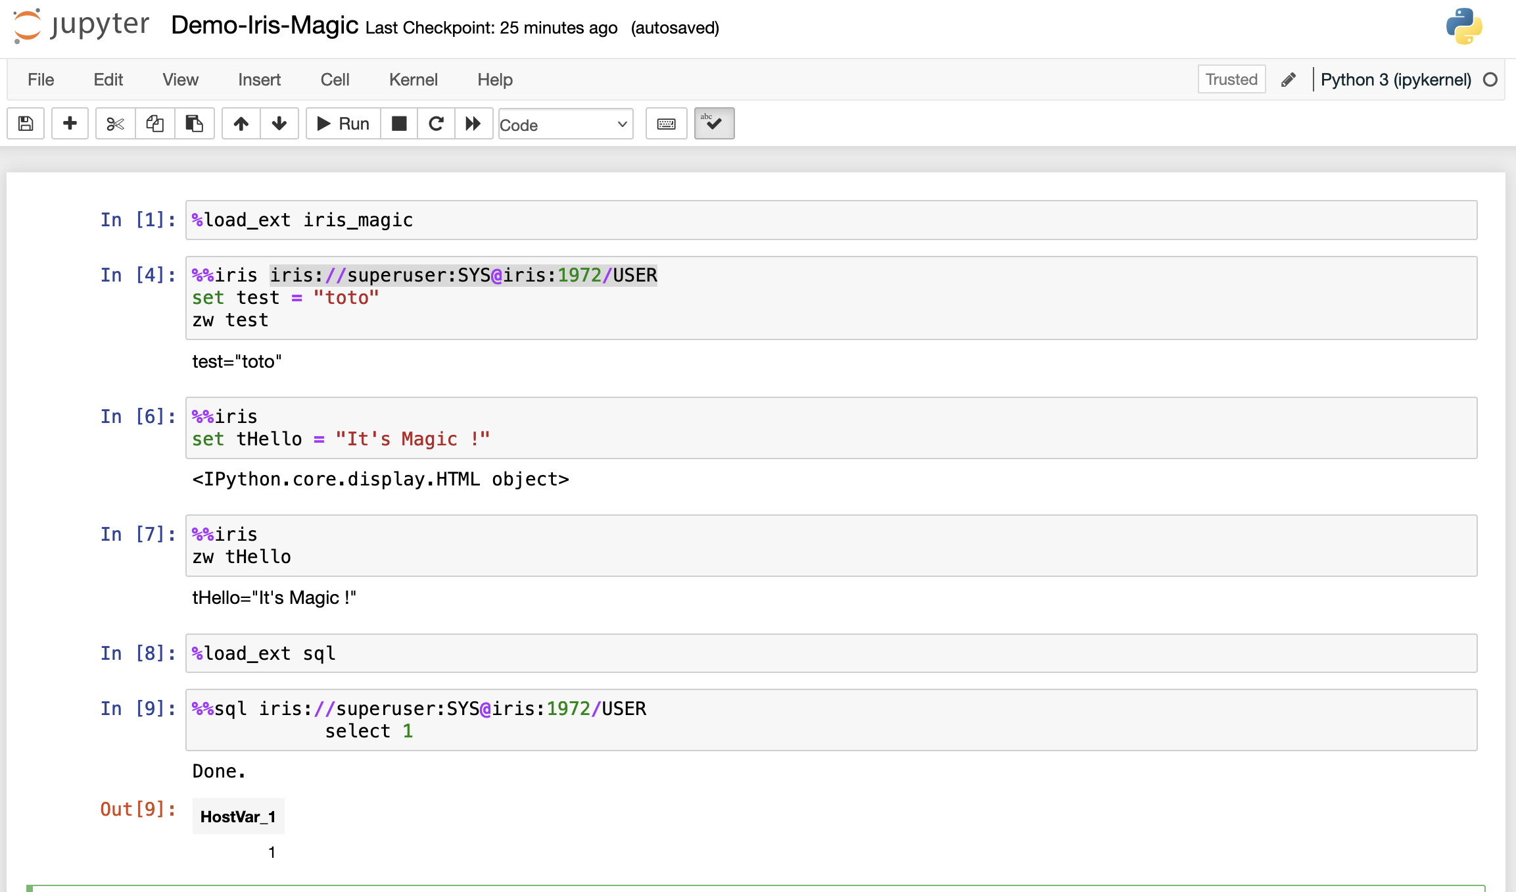Open the Kernel menu
1516x892 pixels.
pyautogui.click(x=413, y=79)
